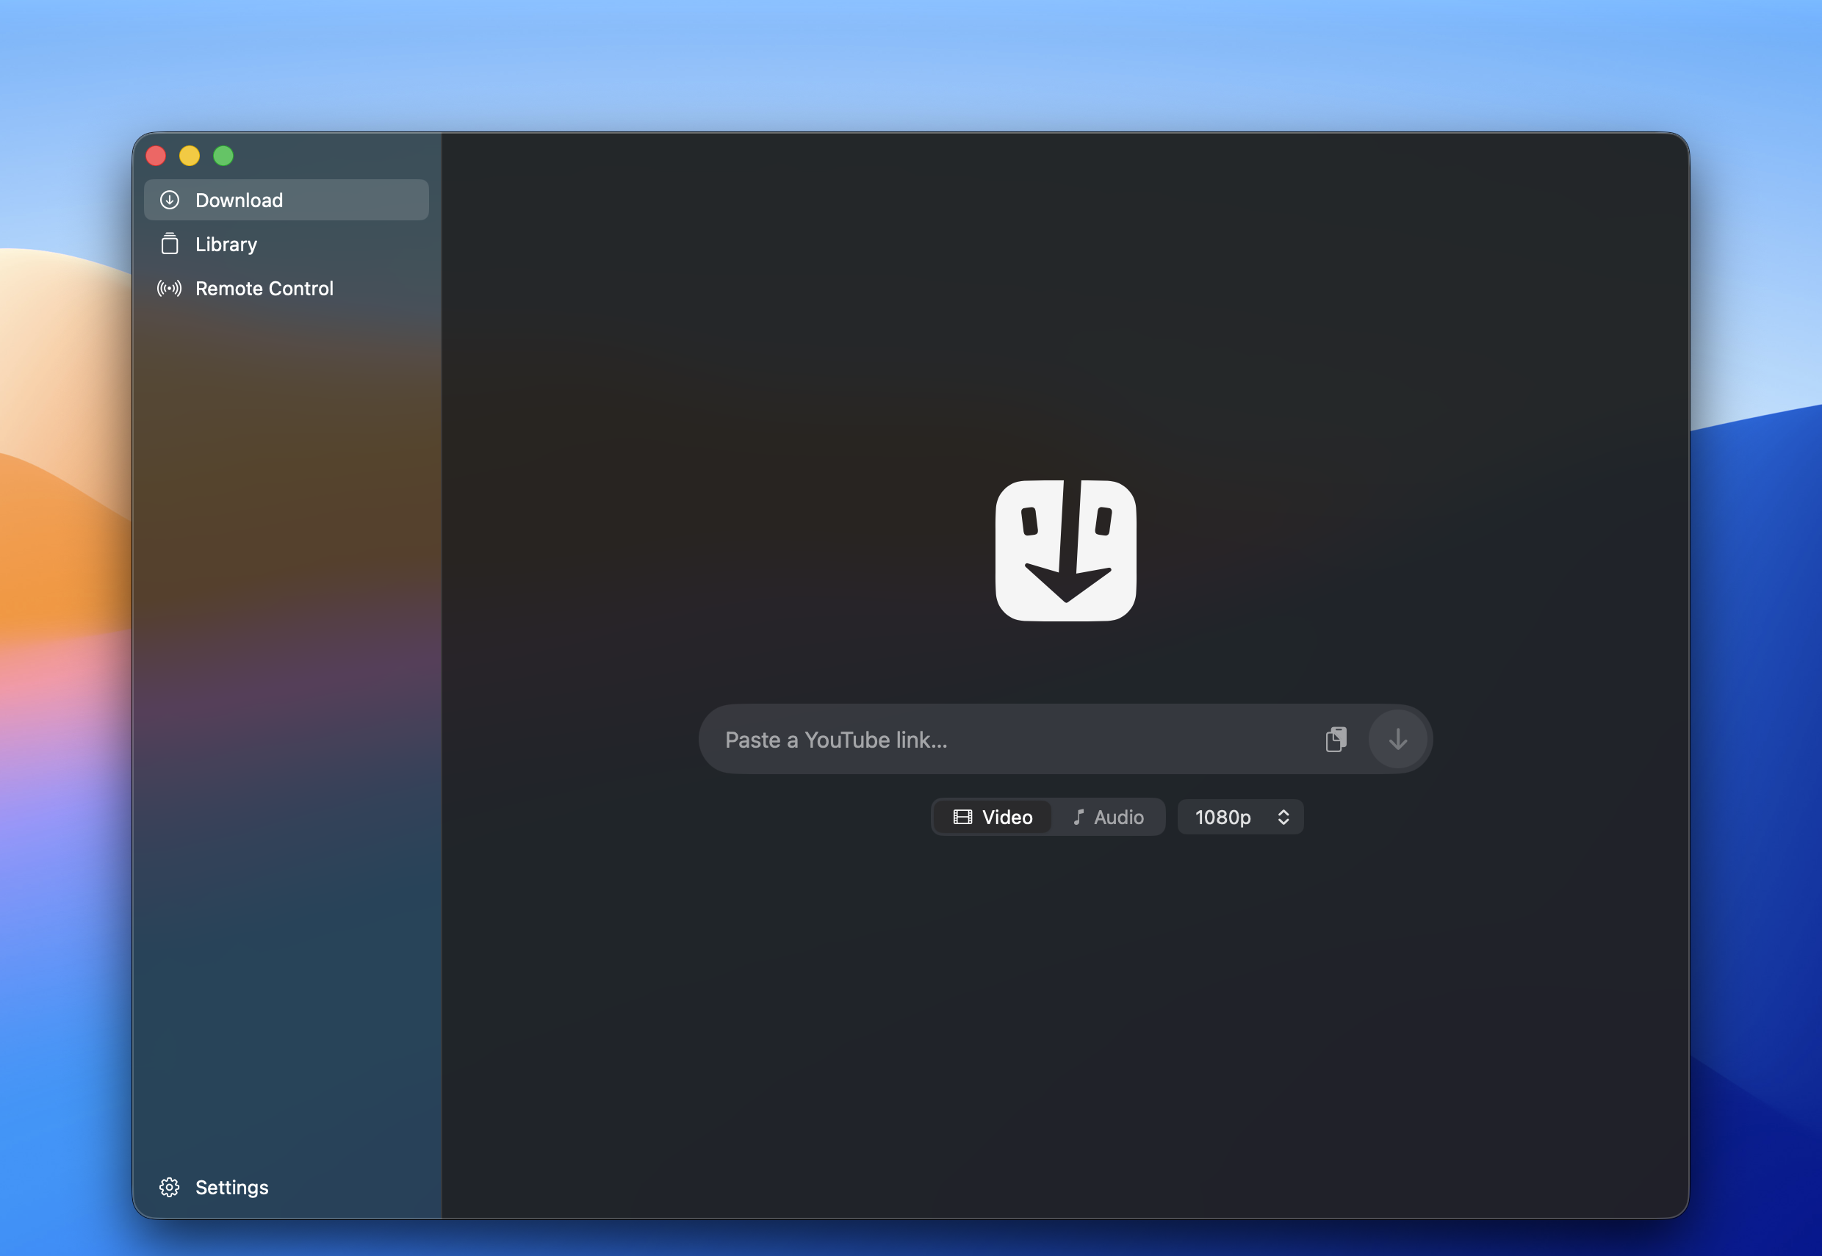Open the 1080p quality dropdown
This screenshot has height=1256, width=1822.
click(1240, 817)
